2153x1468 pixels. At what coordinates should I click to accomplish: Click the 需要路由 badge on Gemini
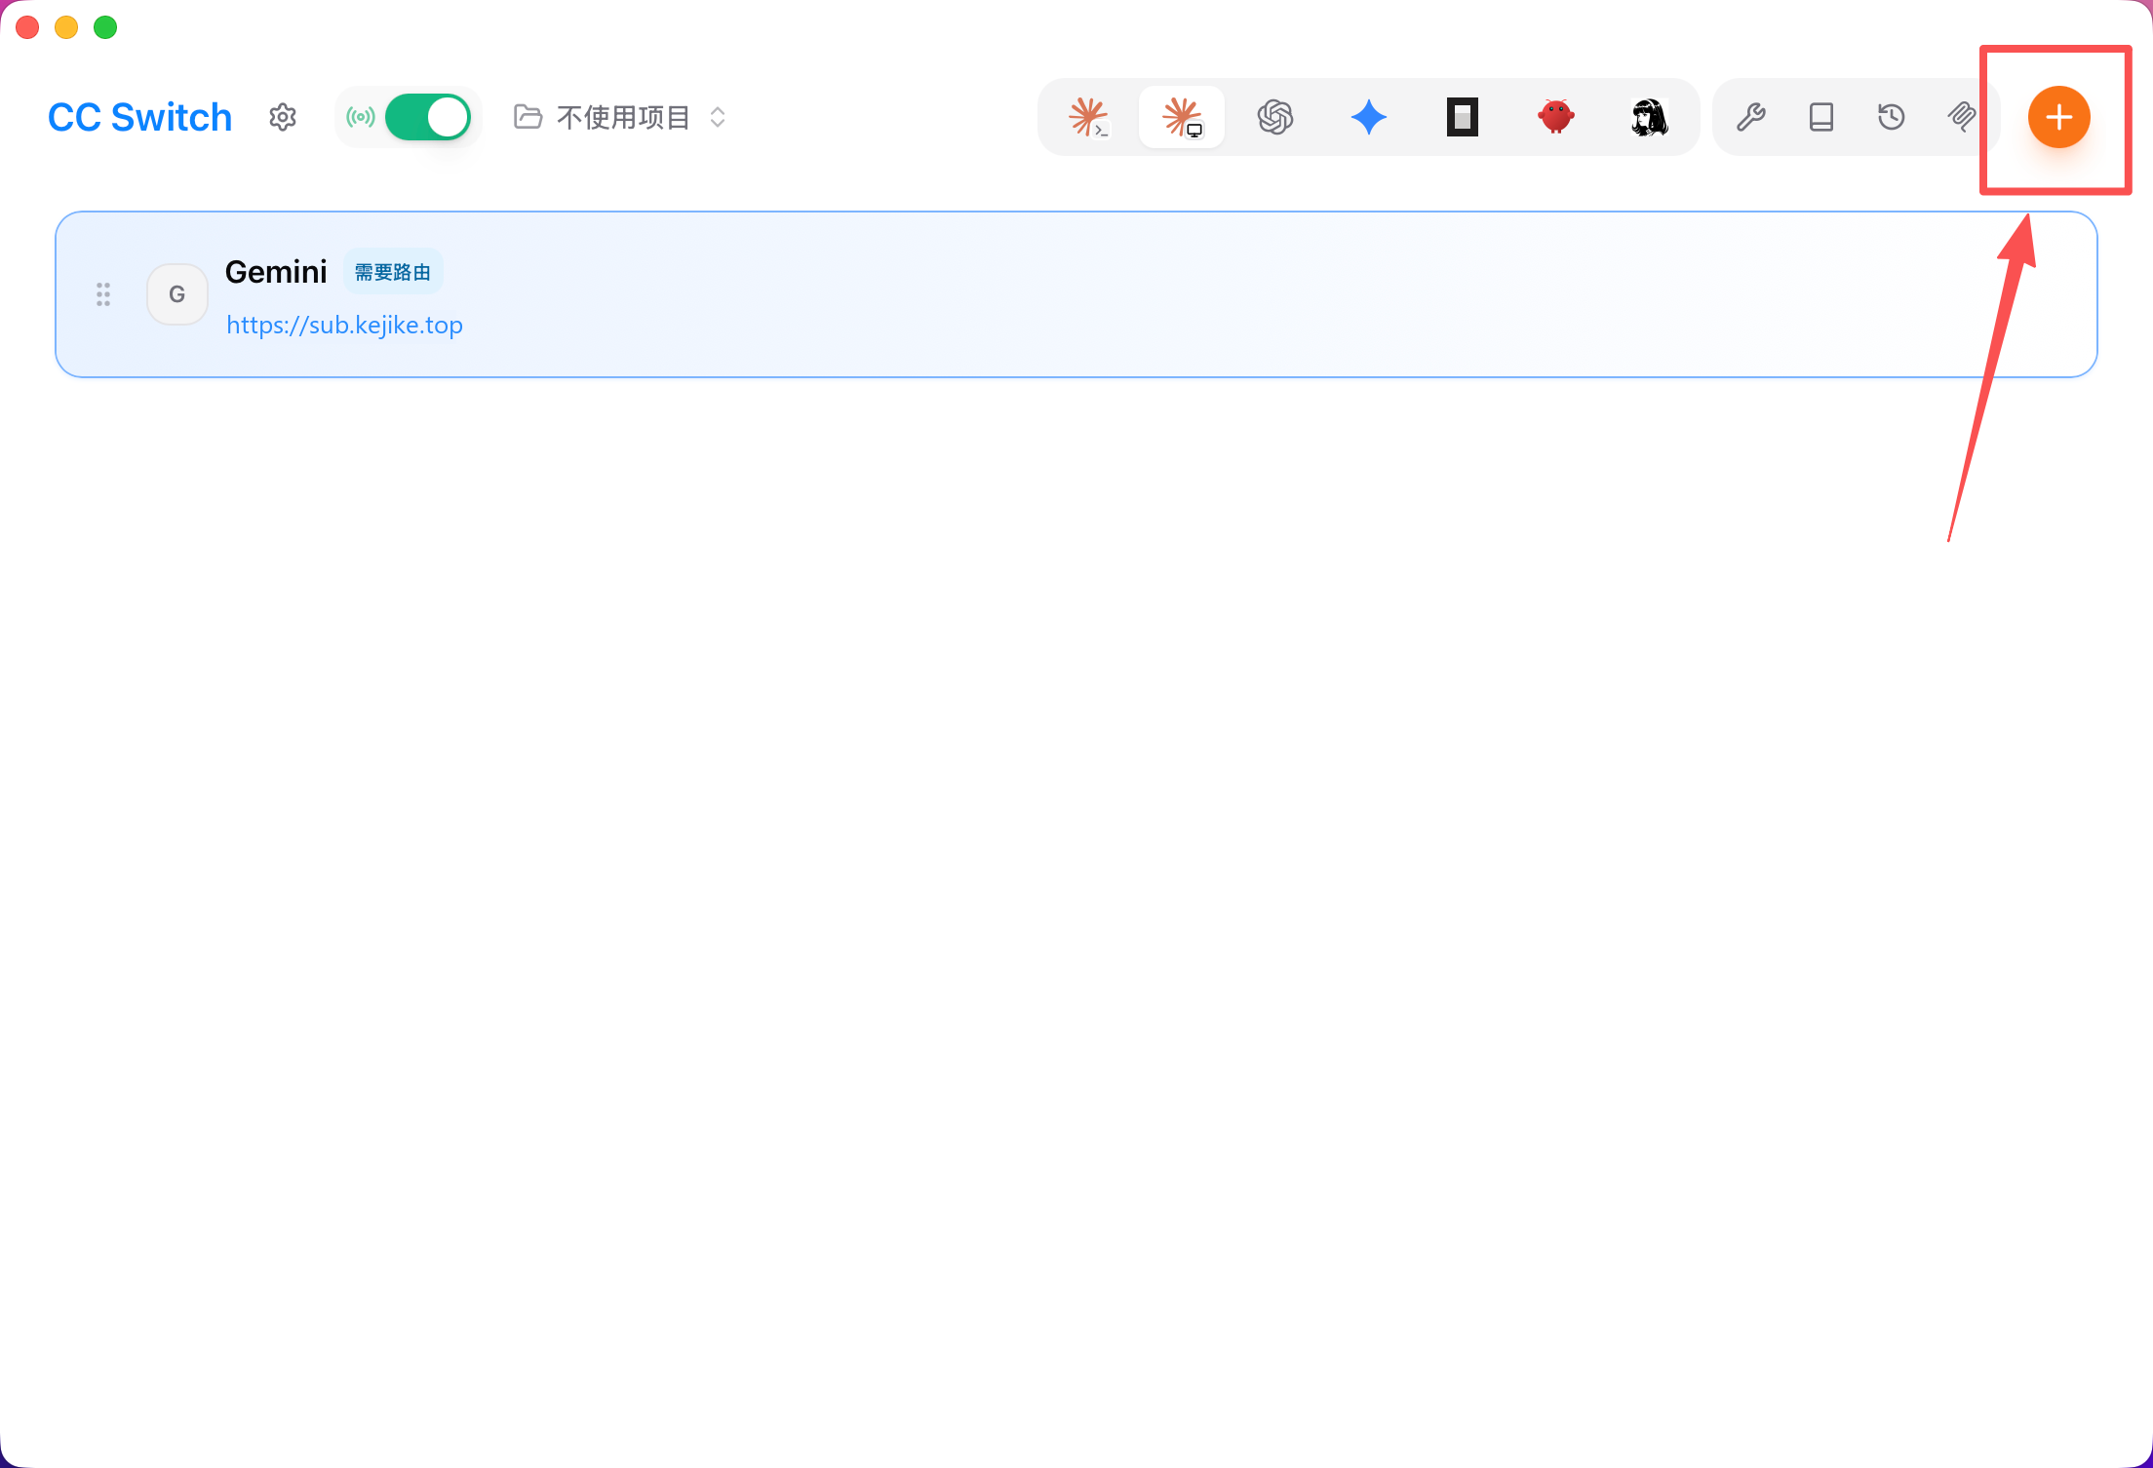[393, 272]
